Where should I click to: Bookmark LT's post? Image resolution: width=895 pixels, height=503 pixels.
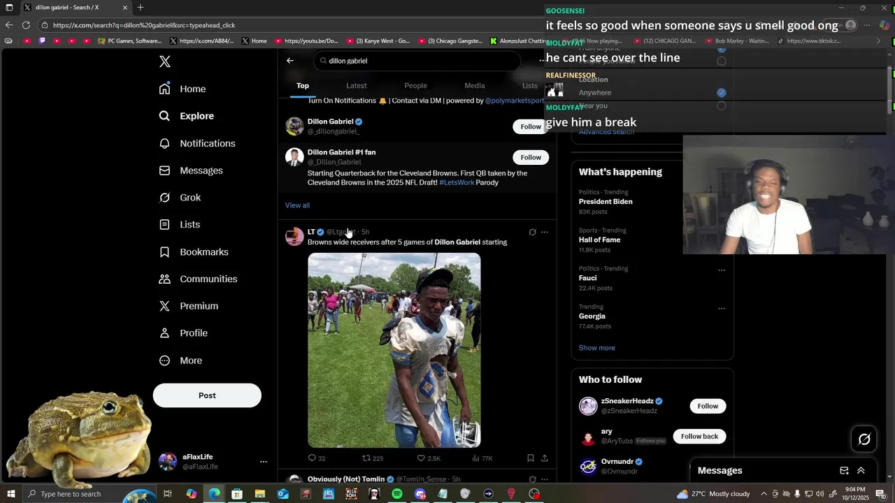(x=530, y=458)
